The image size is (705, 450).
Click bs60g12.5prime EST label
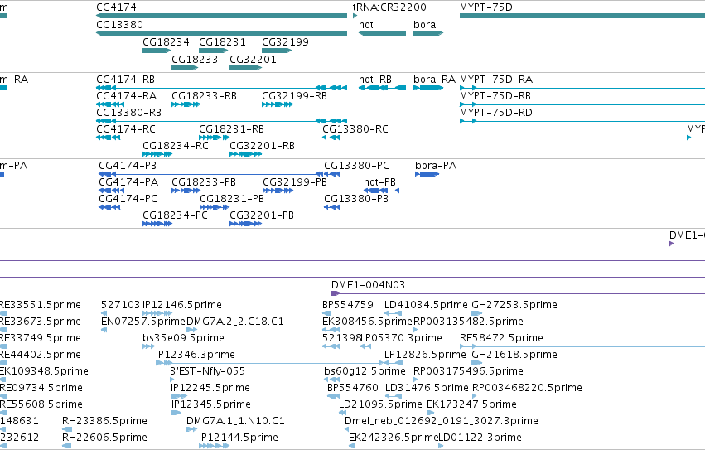pyautogui.click(x=365, y=371)
